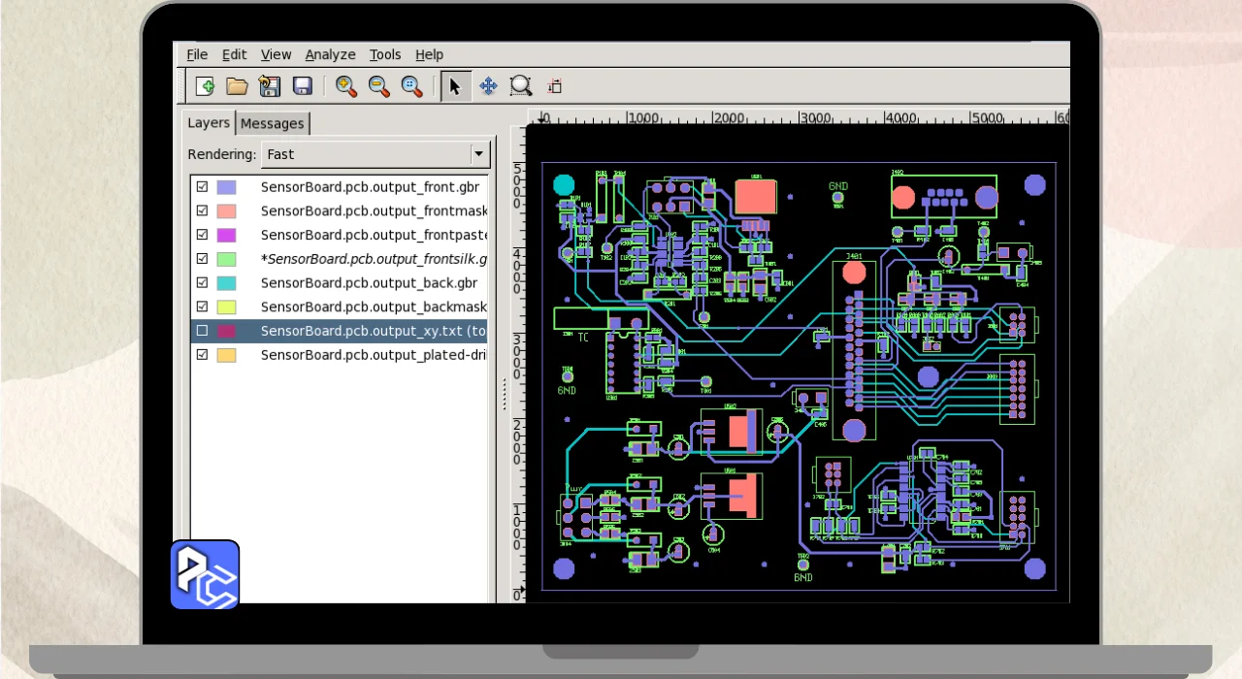Click the Zoom to fit icon
The image size is (1242, 679).
pos(411,86)
